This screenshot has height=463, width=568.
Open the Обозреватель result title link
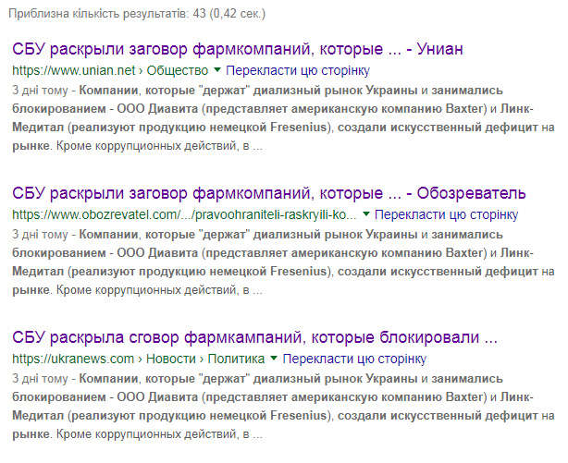(269, 193)
